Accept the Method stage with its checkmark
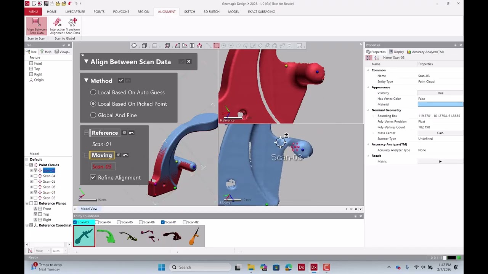 pos(121,81)
